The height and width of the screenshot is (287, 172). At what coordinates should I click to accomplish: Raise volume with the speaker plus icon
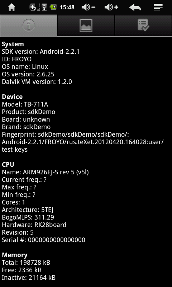tap(111, 8)
